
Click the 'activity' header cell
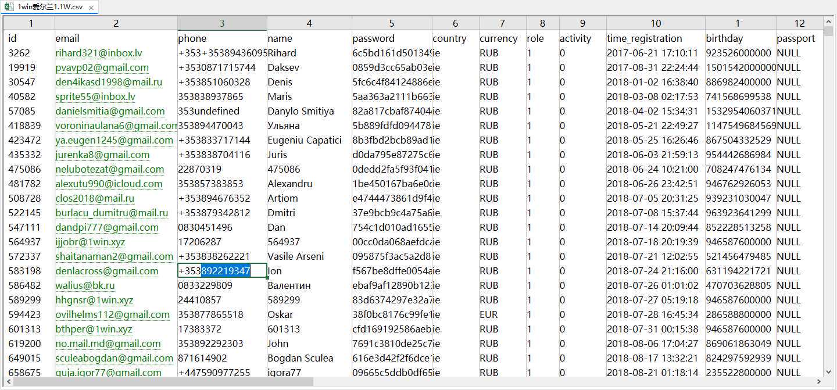point(583,38)
